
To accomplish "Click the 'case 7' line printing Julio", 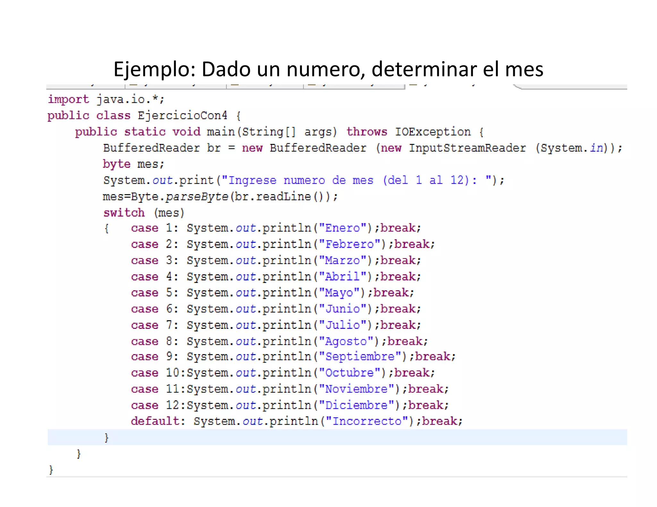I will 276,325.
